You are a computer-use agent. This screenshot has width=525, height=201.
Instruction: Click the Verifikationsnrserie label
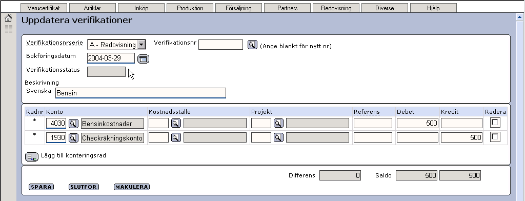54,43
